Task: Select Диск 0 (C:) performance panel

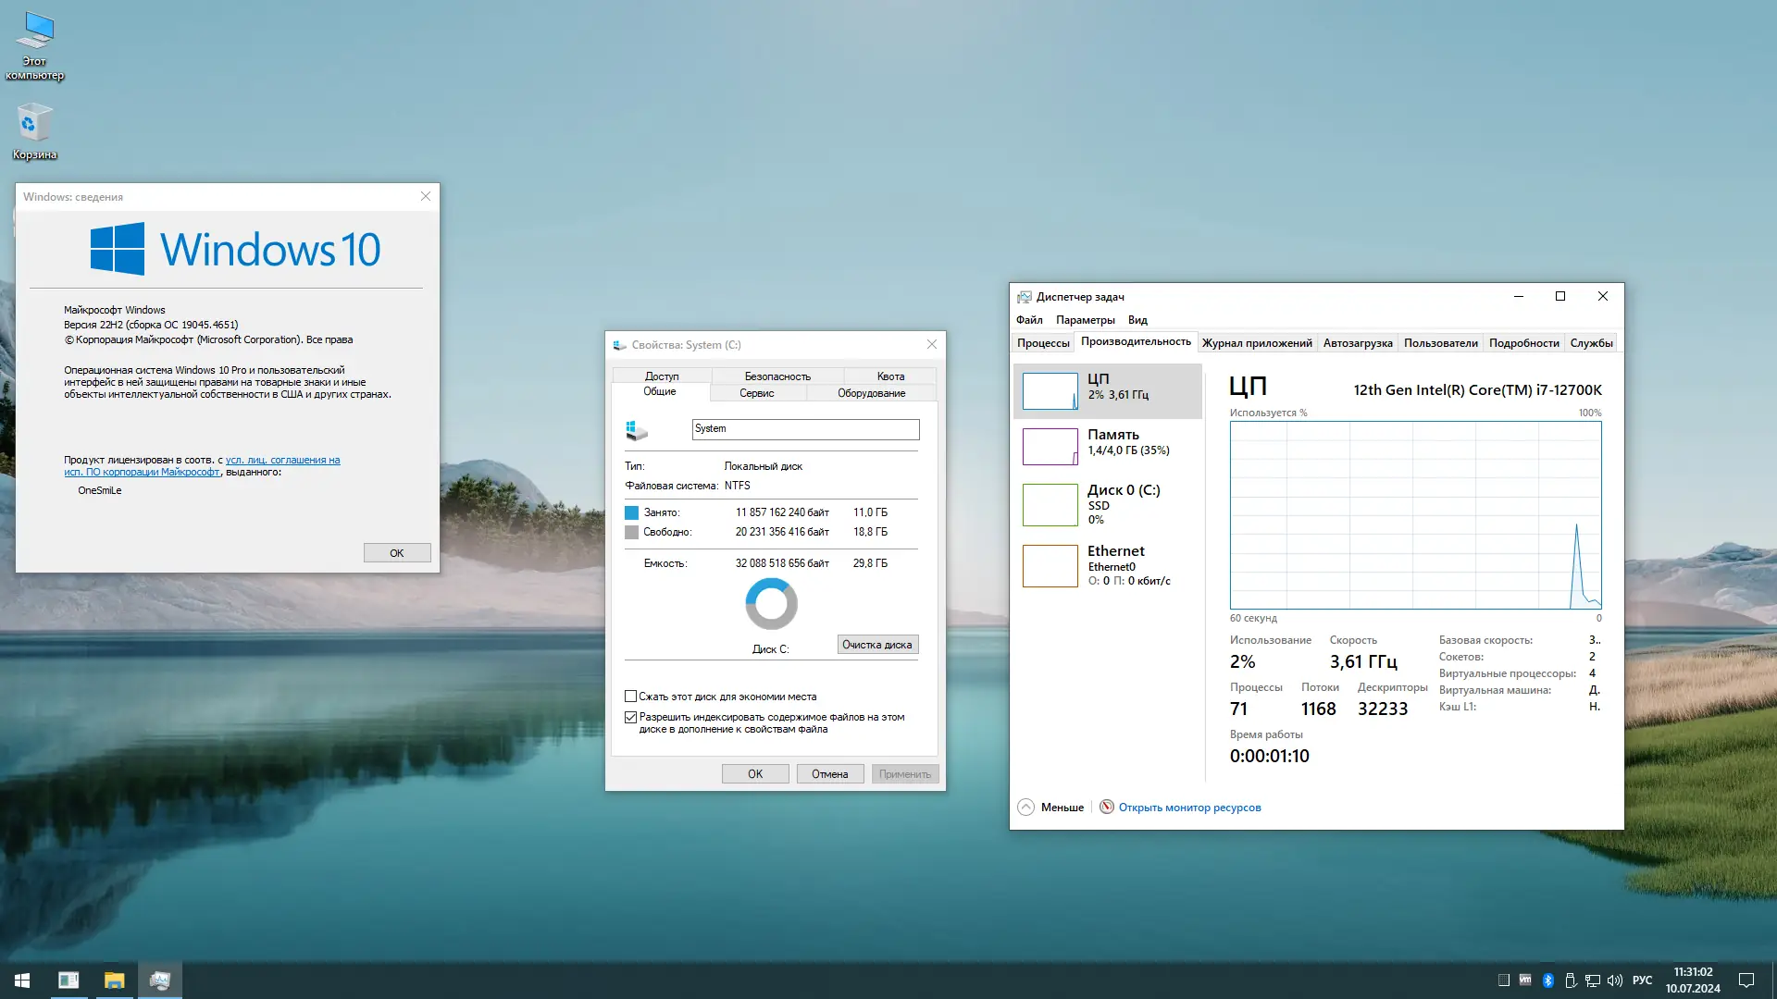Action: [1107, 504]
